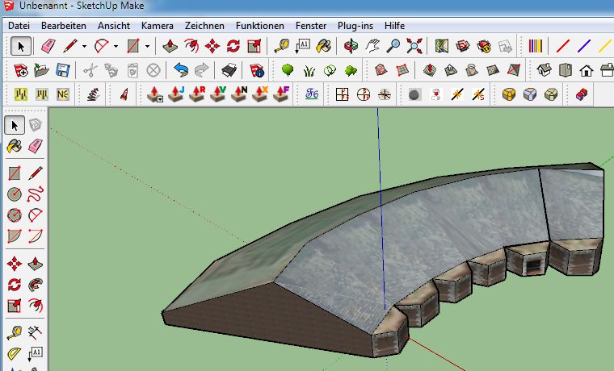
Task: Select the Freehand tool in left palette
Action: (x=36, y=194)
